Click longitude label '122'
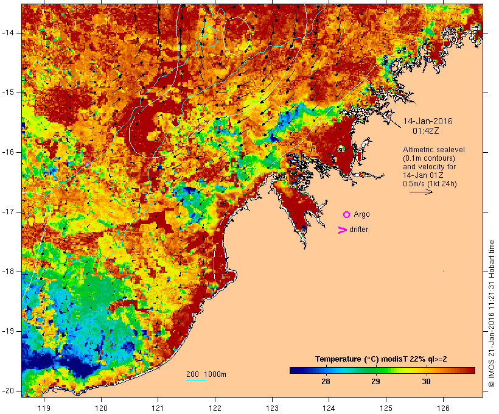The height and width of the screenshot is (414, 499). click(215, 408)
